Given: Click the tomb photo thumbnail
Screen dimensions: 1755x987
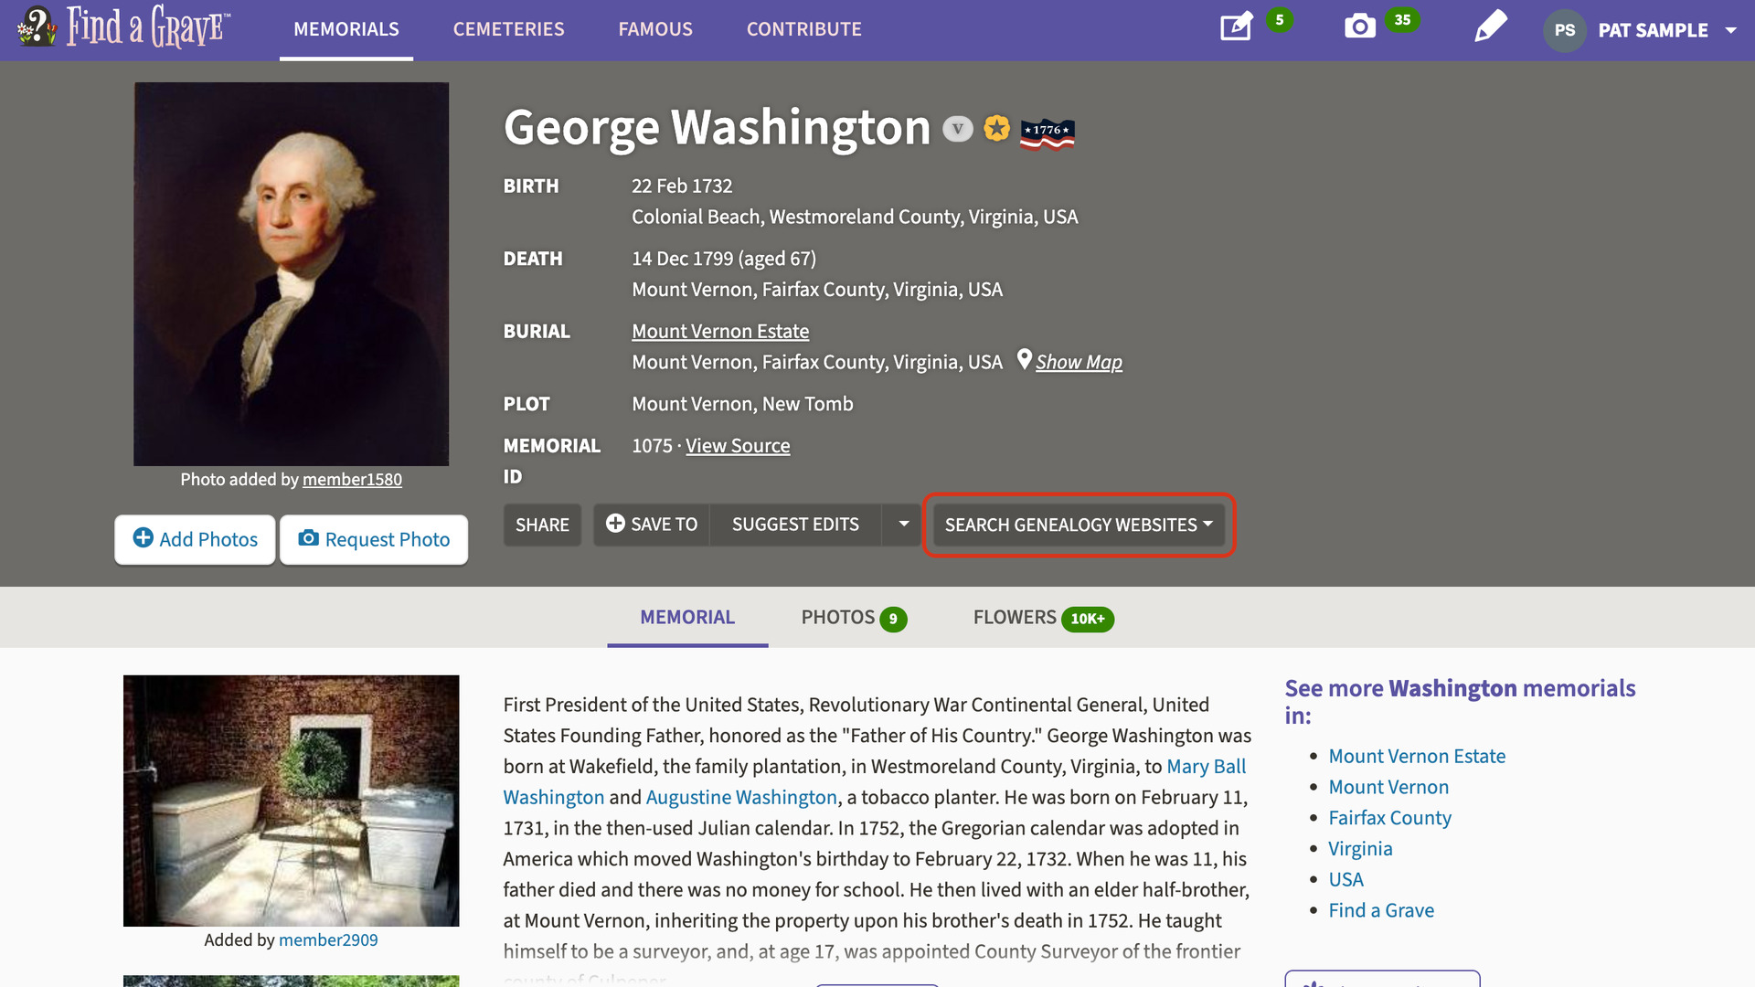Looking at the screenshot, I should [x=292, y=801].
